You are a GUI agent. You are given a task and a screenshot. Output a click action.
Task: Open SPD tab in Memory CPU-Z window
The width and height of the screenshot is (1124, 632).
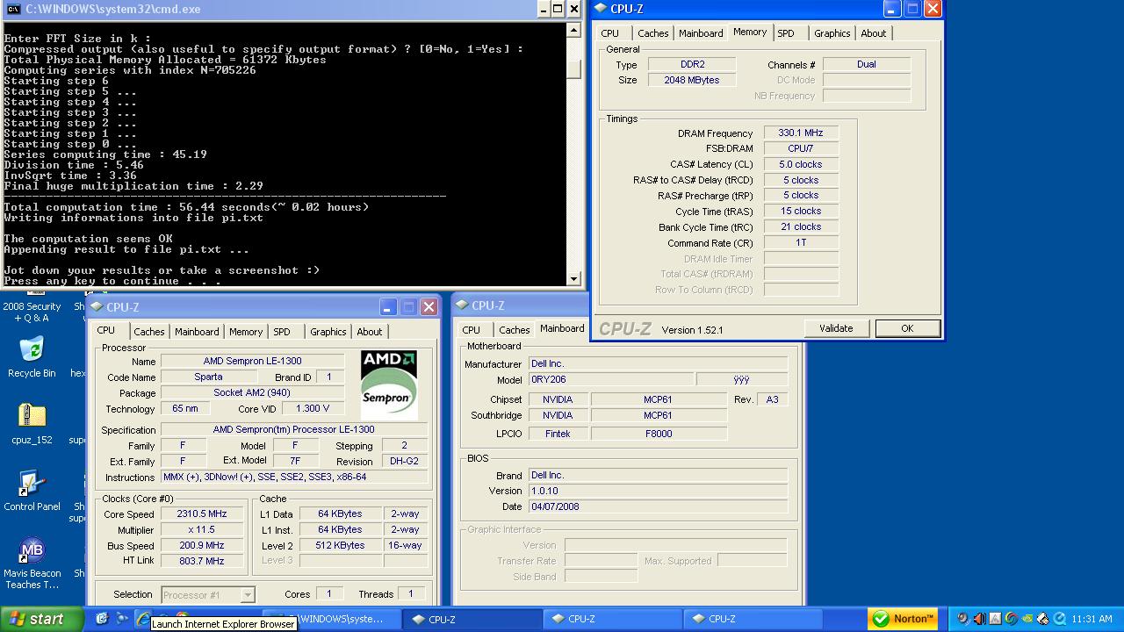786,33
